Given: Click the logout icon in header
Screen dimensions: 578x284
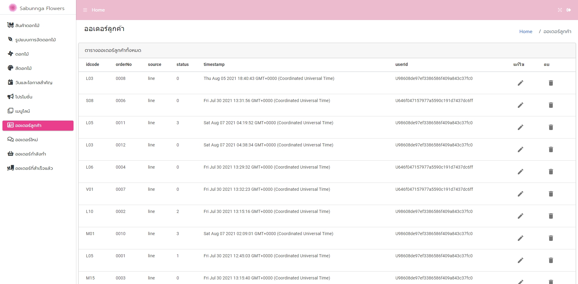Looking at the screenshot, I should [569, 10].
